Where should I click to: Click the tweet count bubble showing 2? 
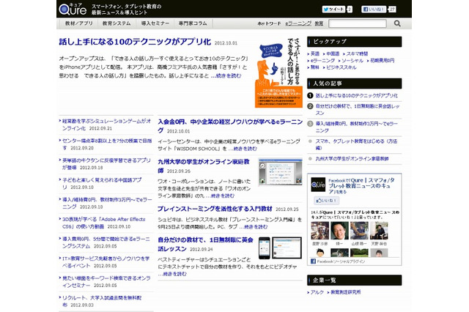[350, 10]
